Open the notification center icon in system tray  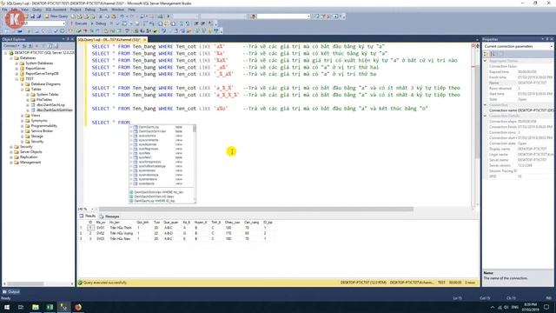[x=546, y=307]
